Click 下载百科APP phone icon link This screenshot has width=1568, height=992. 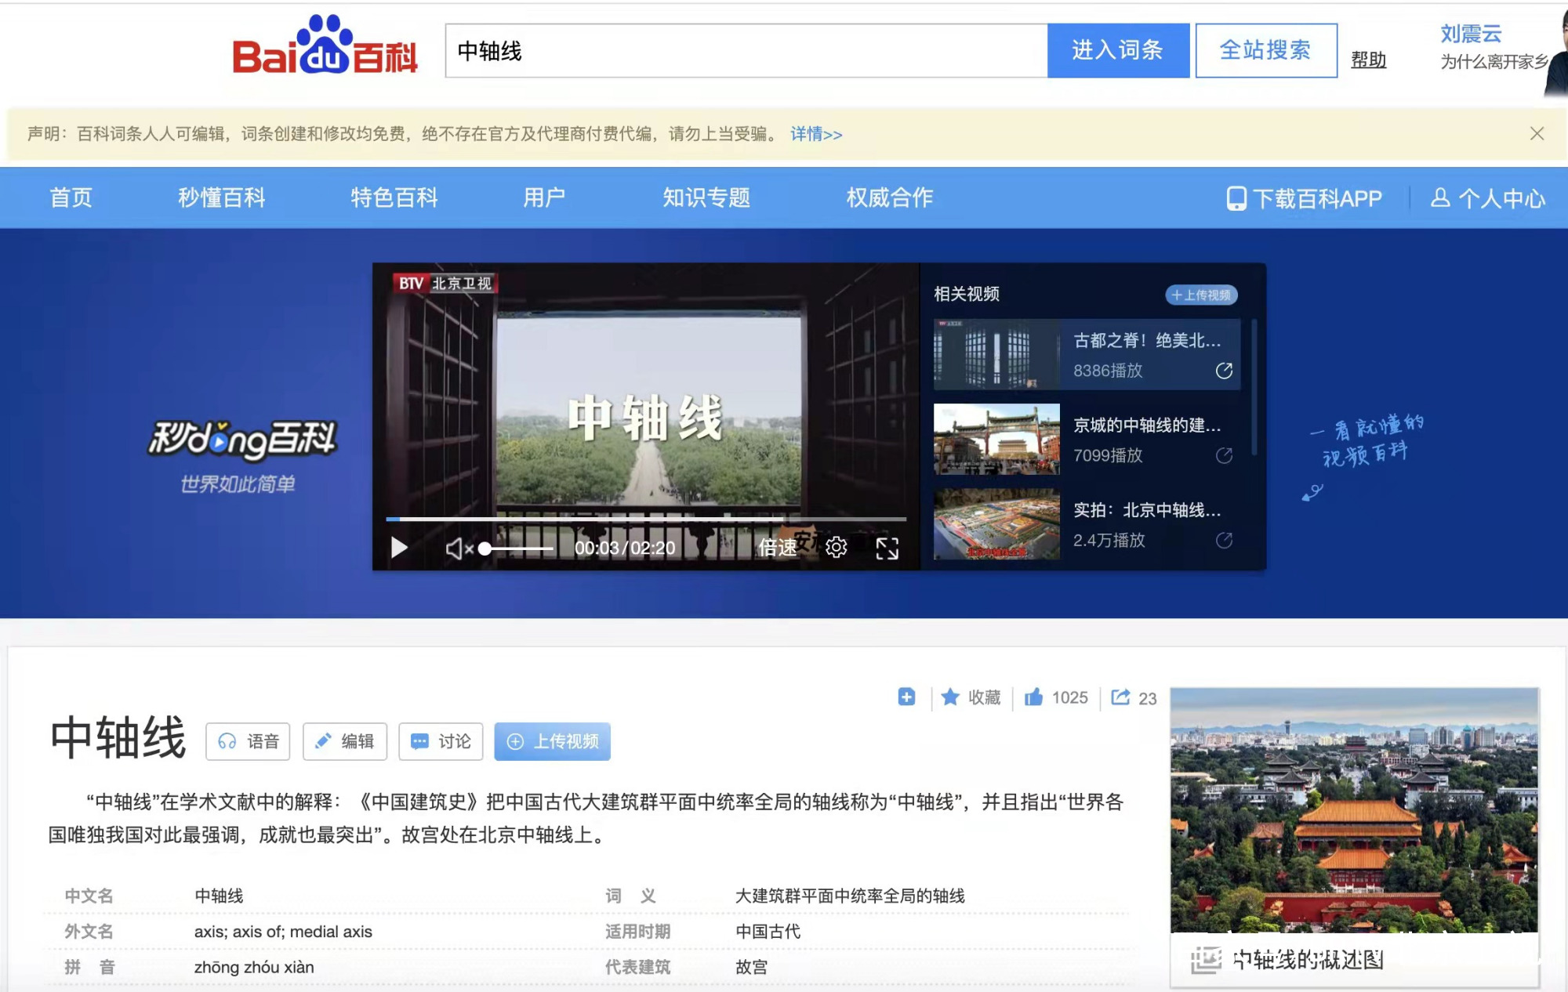[x=1305, y=198]
